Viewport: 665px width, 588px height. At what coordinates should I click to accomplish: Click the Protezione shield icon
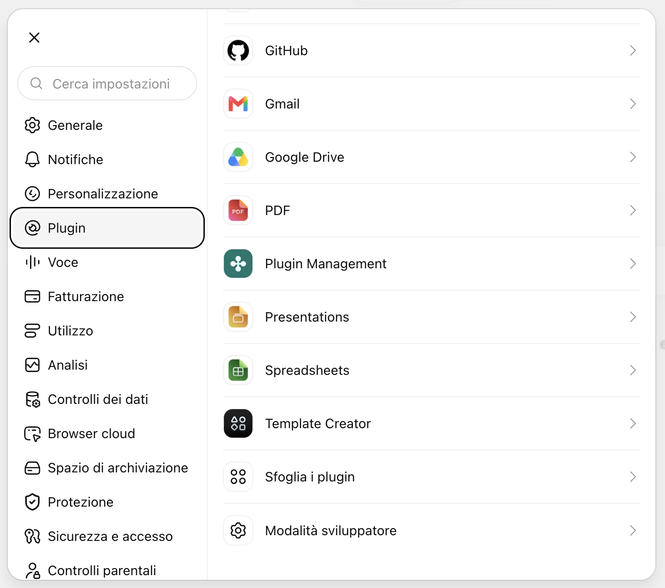[x=32, y=502]
